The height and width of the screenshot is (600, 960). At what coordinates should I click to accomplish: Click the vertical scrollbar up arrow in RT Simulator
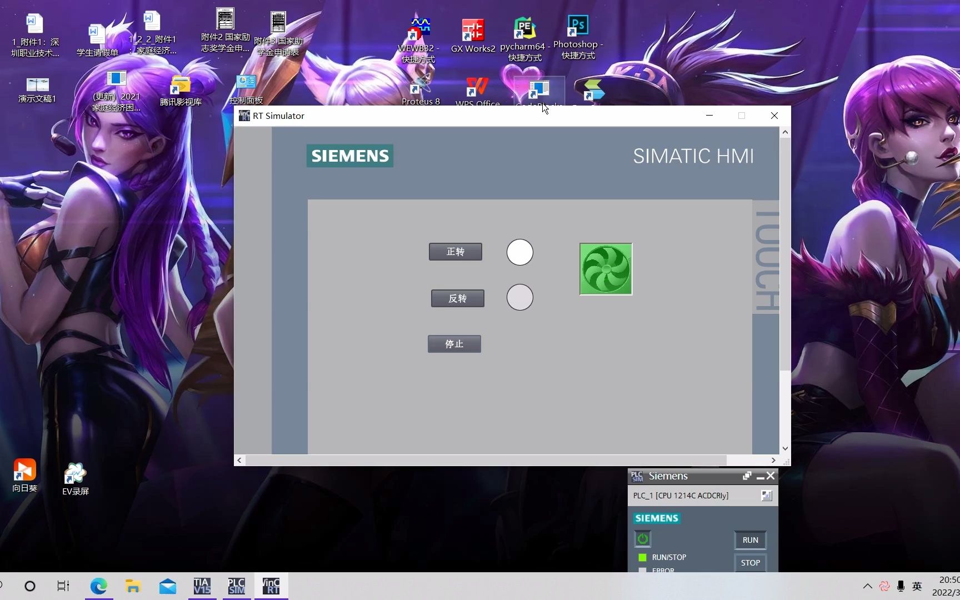tap(785, 132)
